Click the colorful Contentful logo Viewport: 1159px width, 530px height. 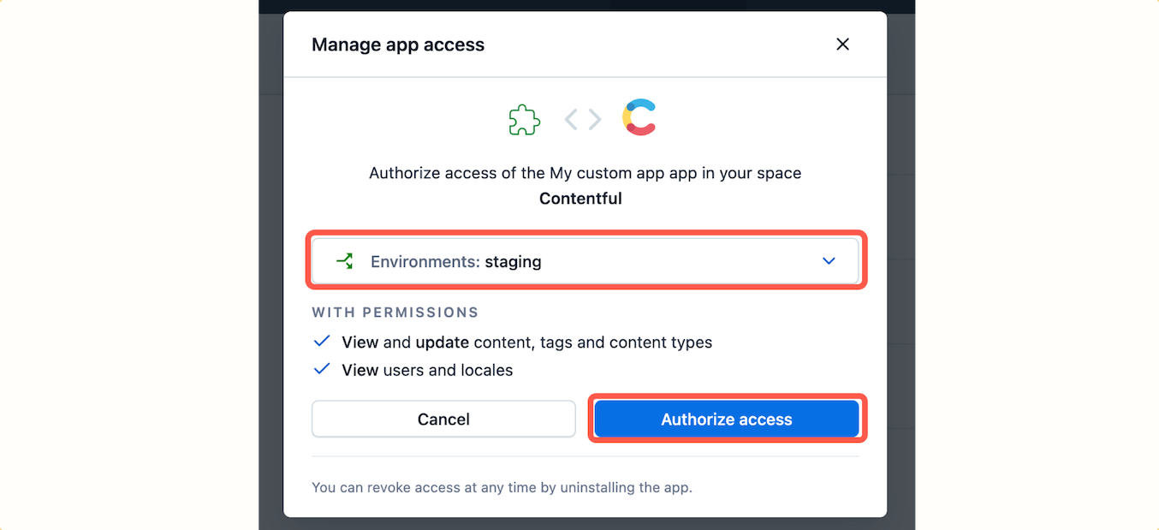(x=640, y=118)
